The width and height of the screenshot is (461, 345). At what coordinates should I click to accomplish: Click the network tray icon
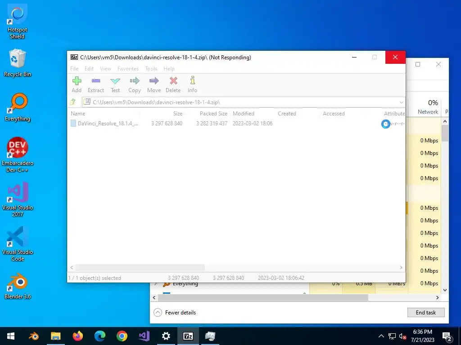point(392,336)
